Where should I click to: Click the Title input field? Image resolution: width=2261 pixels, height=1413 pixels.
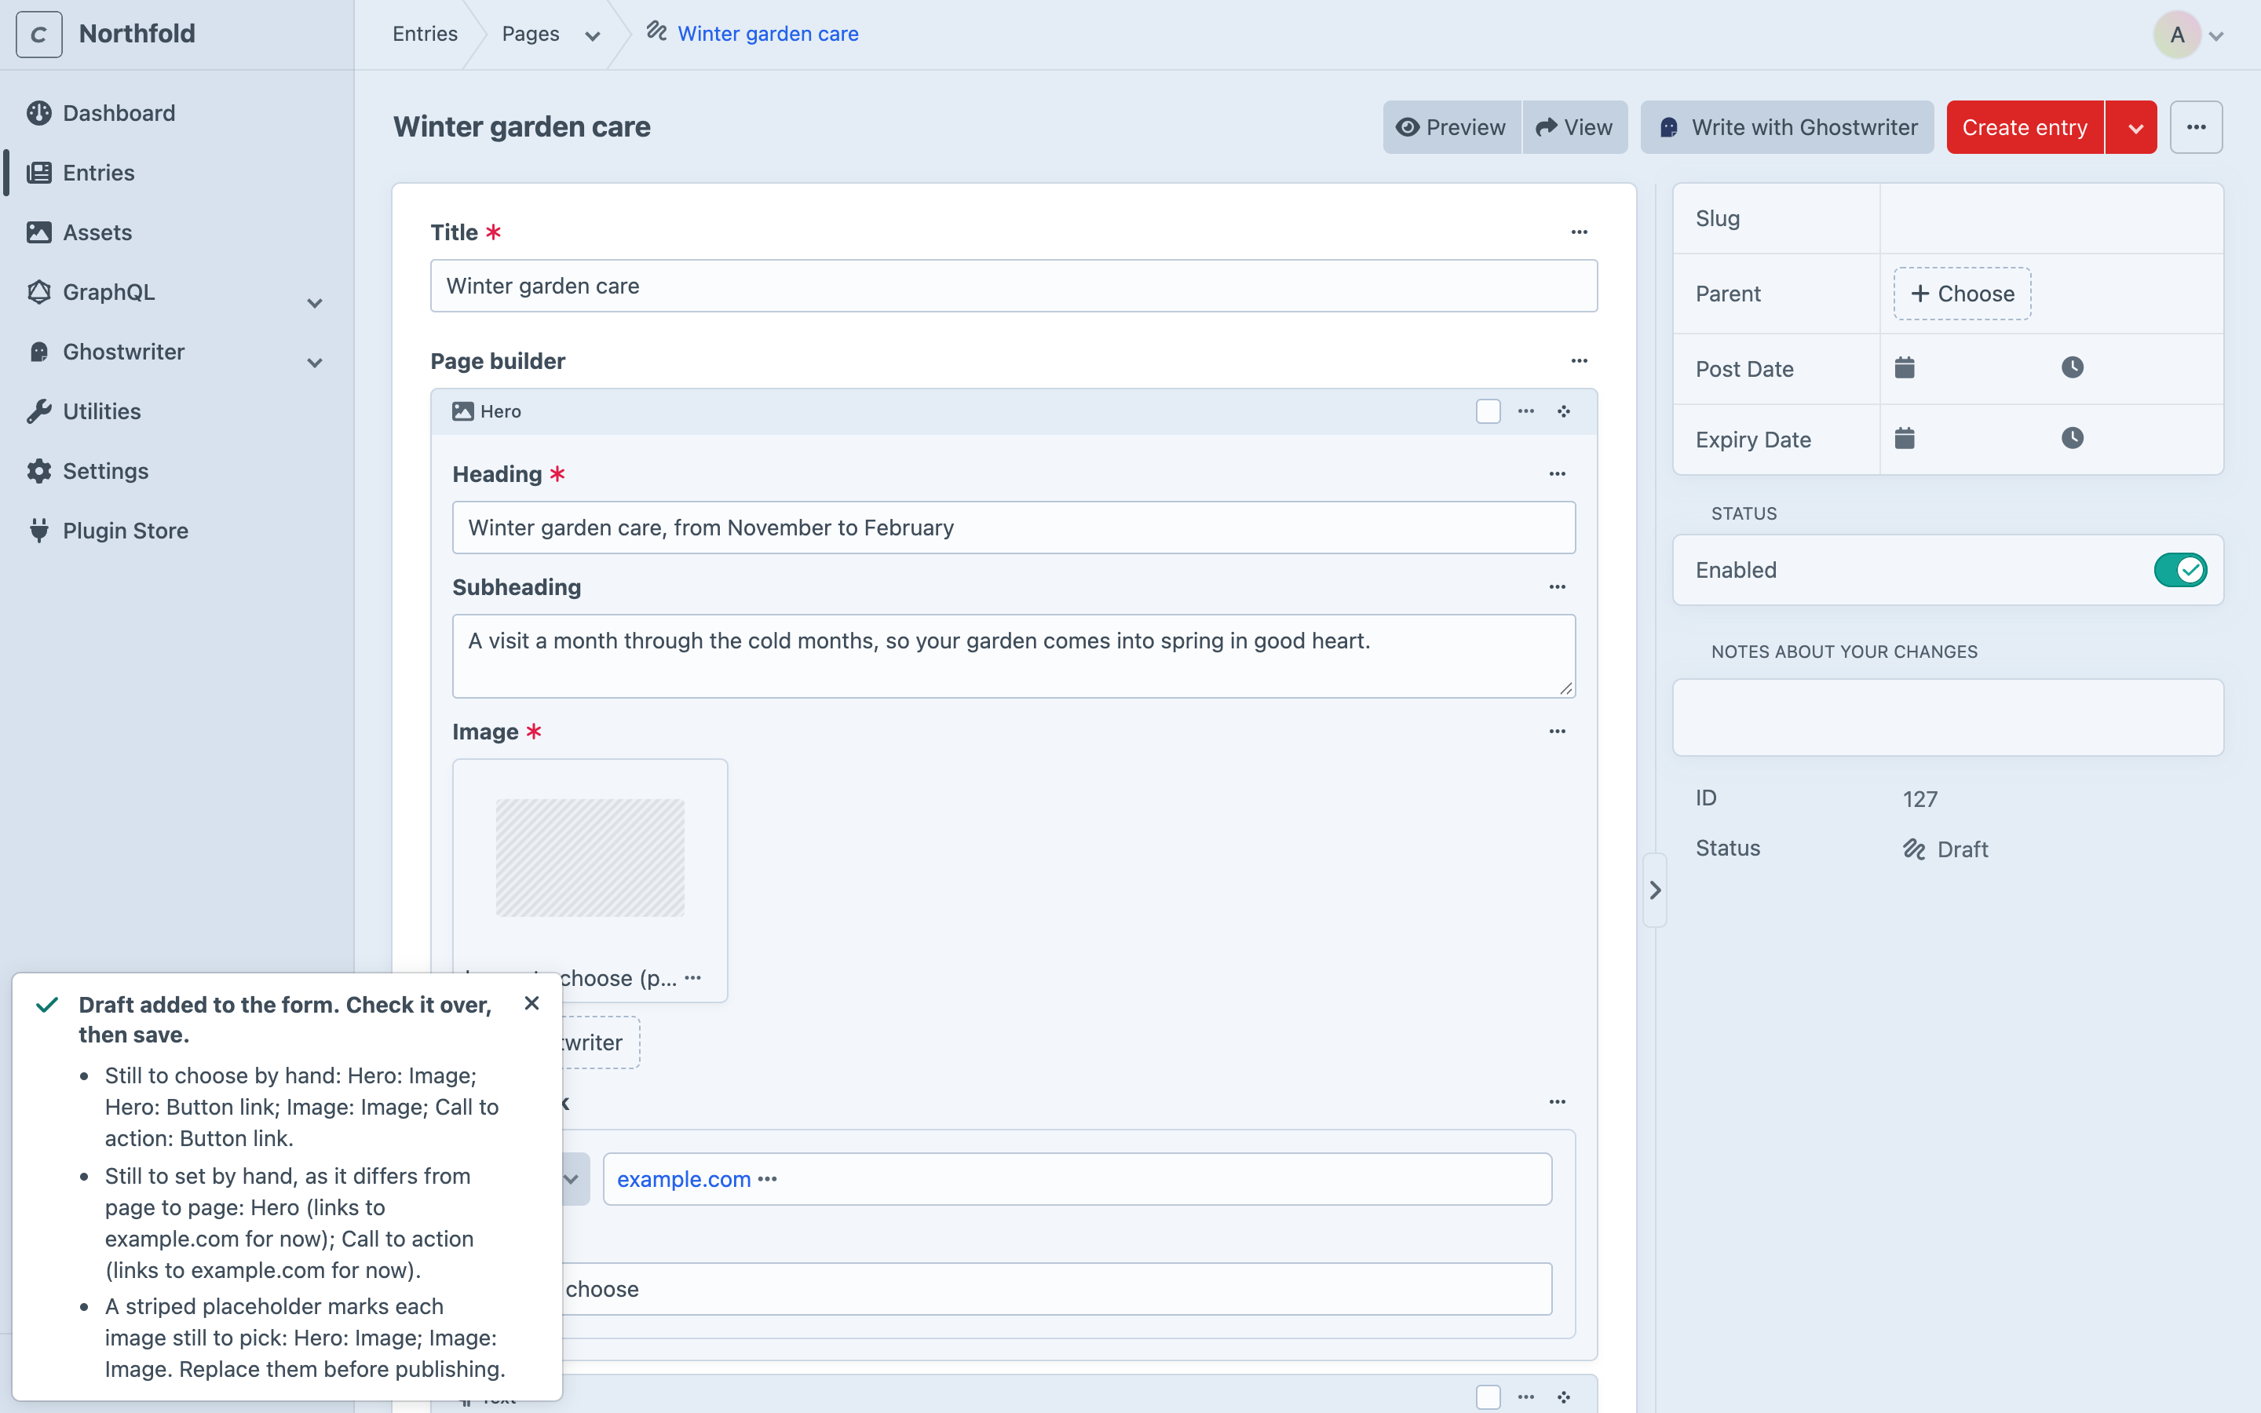pyautogui.click(x=1014, y=286)
